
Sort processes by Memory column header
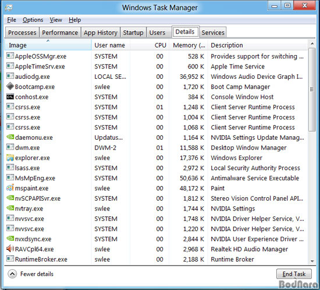(189, 45)
